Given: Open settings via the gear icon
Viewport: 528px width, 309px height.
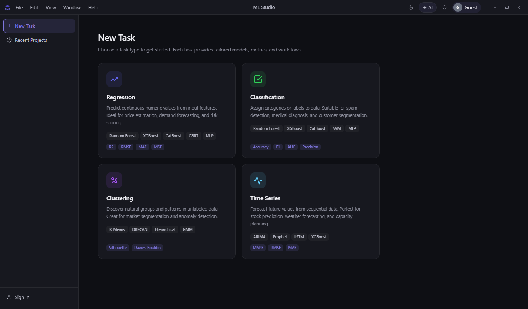Looking at the screenshot, I should 445,7.
